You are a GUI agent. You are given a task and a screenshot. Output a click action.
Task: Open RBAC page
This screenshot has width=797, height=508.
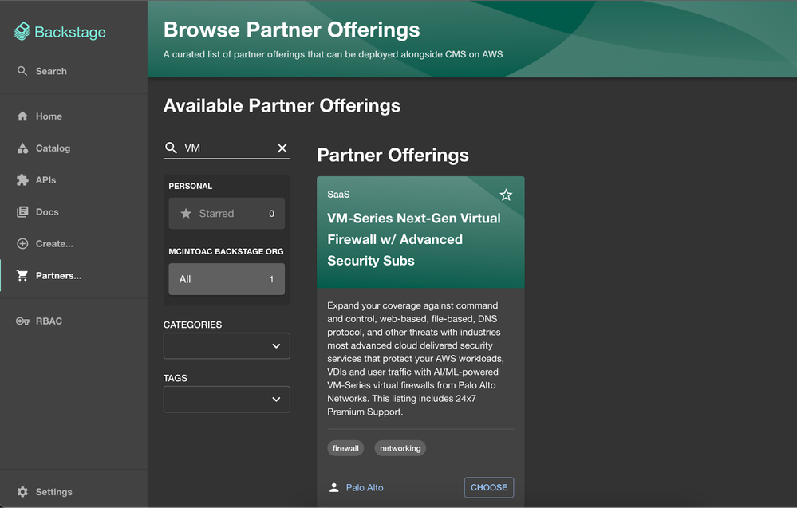pos(73,321)
